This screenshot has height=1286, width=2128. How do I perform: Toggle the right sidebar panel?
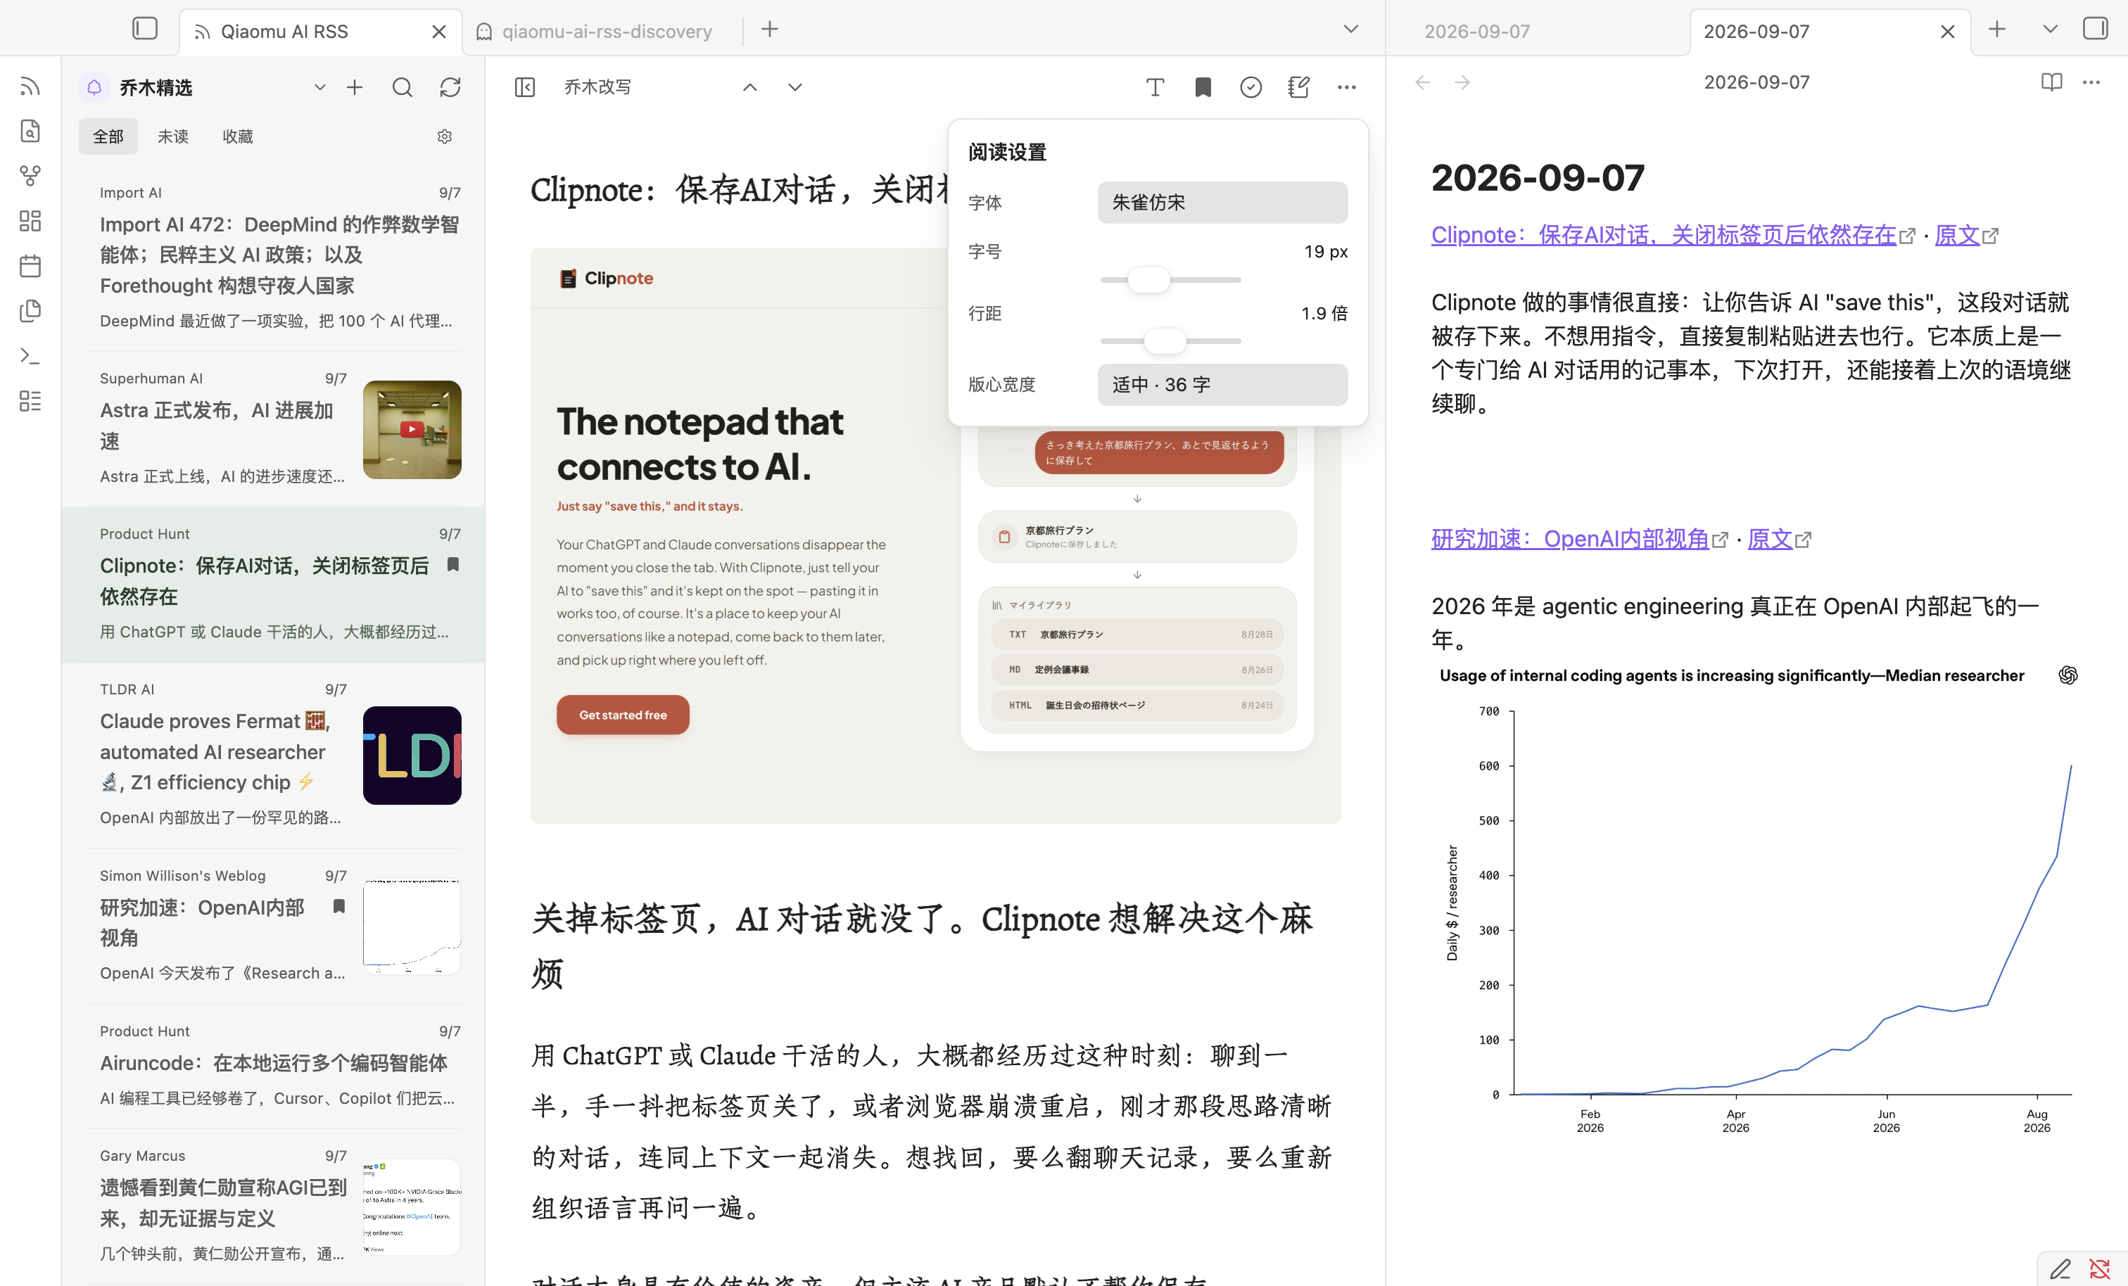point(2095,30)
